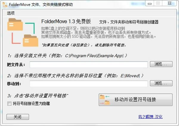Click the bottom orange folder in logo
The width and height of the screenshot is (179, 126).
[x=30, y=40]
